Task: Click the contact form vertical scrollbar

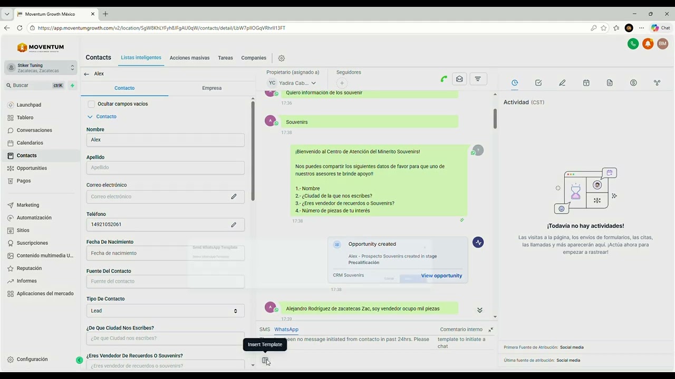Action: point(253,151)
